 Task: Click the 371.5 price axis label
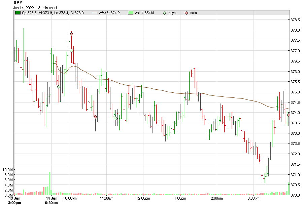[295, 164]
